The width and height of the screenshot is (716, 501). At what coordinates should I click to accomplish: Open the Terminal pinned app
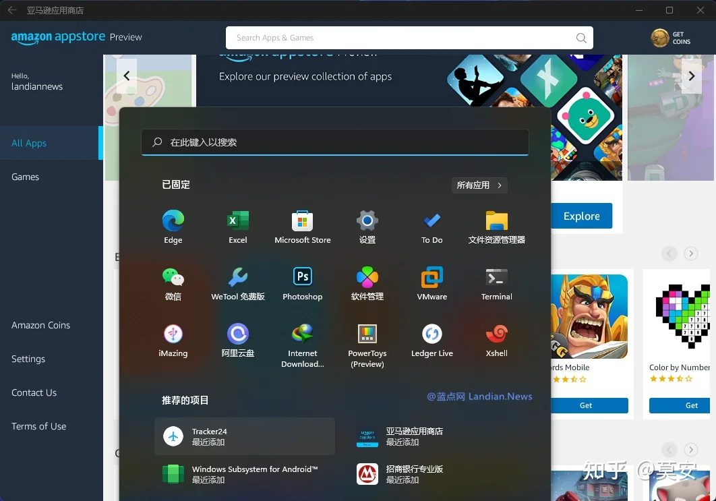click(x=496, y=284)
